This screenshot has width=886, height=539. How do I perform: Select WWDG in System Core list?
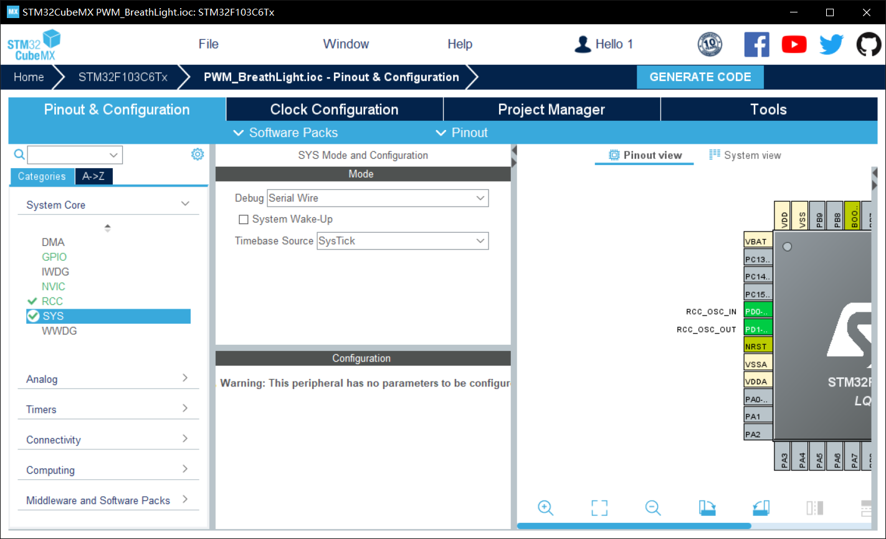pos(59,331)
